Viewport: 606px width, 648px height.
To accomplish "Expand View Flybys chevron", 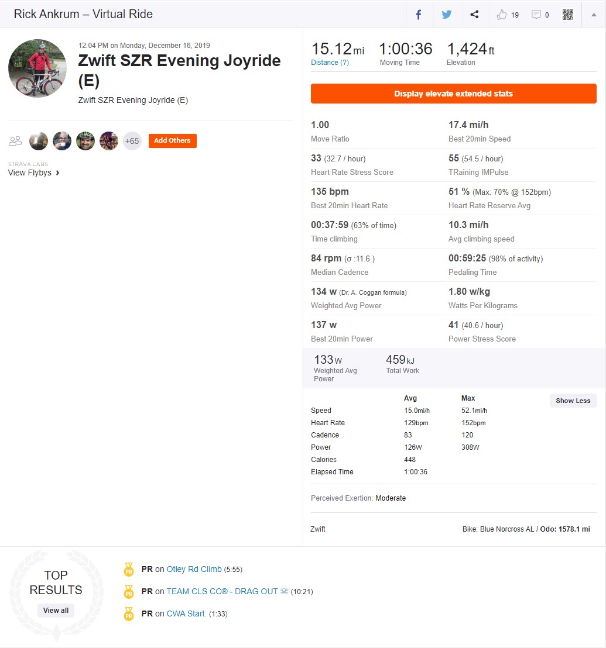I will pyautogui.click(x=57, y=173).
